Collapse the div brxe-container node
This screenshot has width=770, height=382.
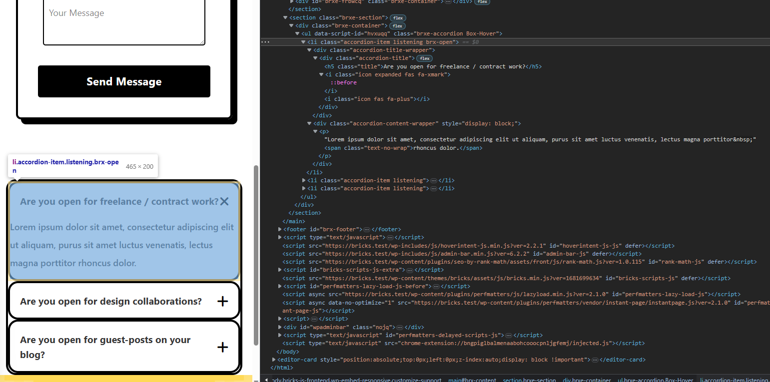pyautogui.click(x=291, y=25)
